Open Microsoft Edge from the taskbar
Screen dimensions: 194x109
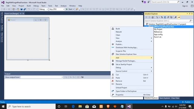click(73, 106)
